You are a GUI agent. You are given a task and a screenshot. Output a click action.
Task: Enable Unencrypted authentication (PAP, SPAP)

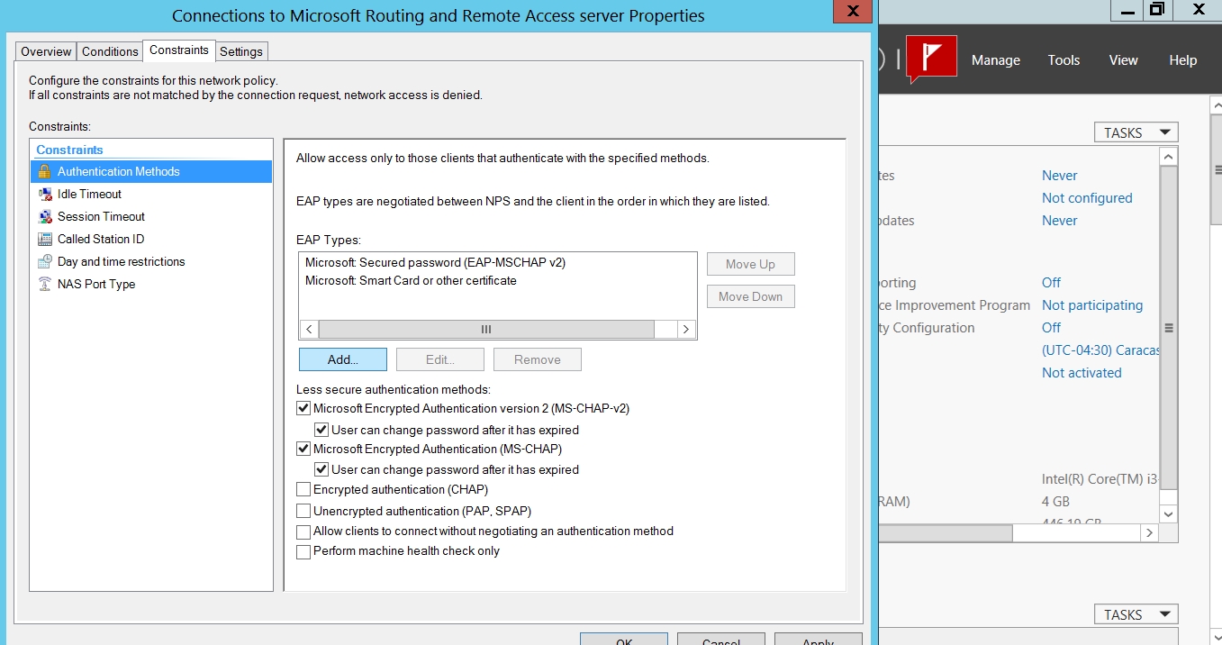coord(303,512)
